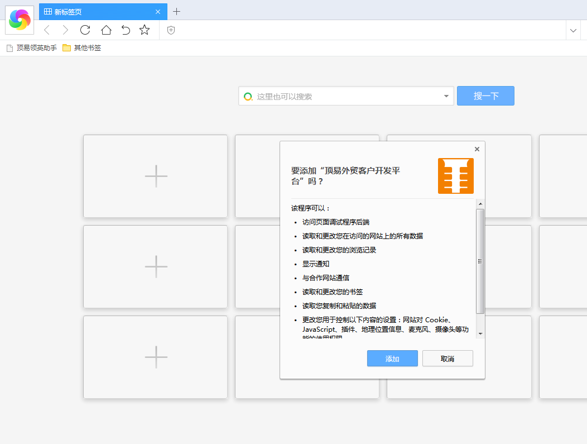Viewport: 587px width, 444px height.
Task: Click permission text 与合作网站通信
Action: pyautogui.click(x=326, y=278)
